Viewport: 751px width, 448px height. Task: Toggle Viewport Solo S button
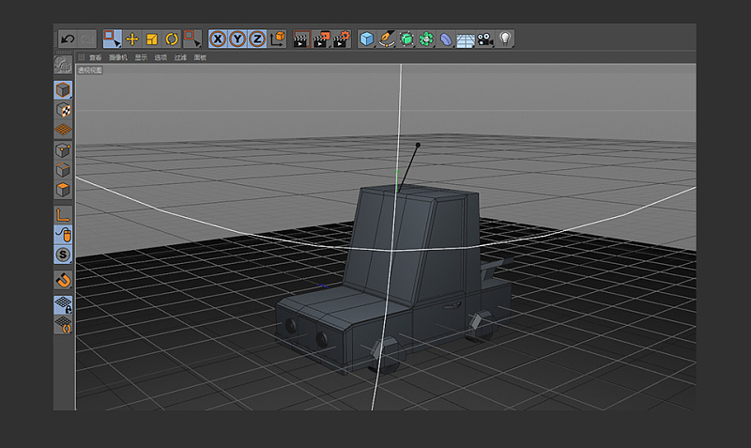tap(63, 255)
